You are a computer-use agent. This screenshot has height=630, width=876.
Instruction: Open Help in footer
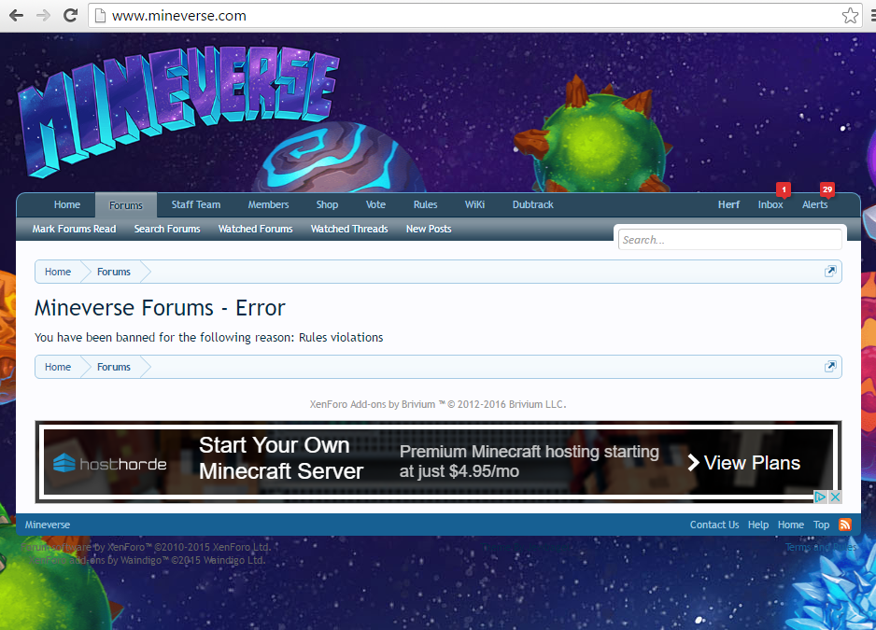[x=758, y=525]
